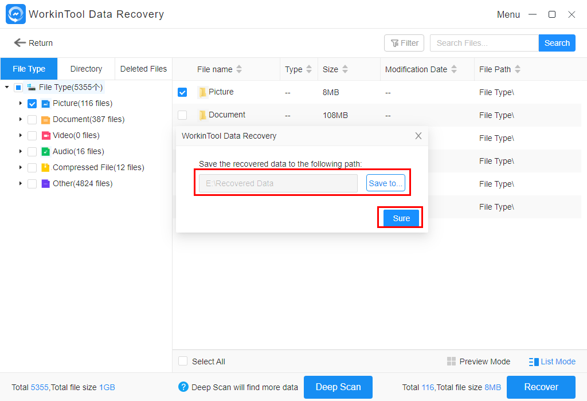This screenshot has width=587, height=401.
Task: Select the Picture file name text
Action: pyautogui.click(x=221, y=92)
